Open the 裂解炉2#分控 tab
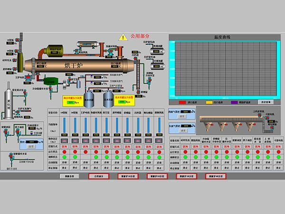The image size is (285, 214). tap(157, 176)
